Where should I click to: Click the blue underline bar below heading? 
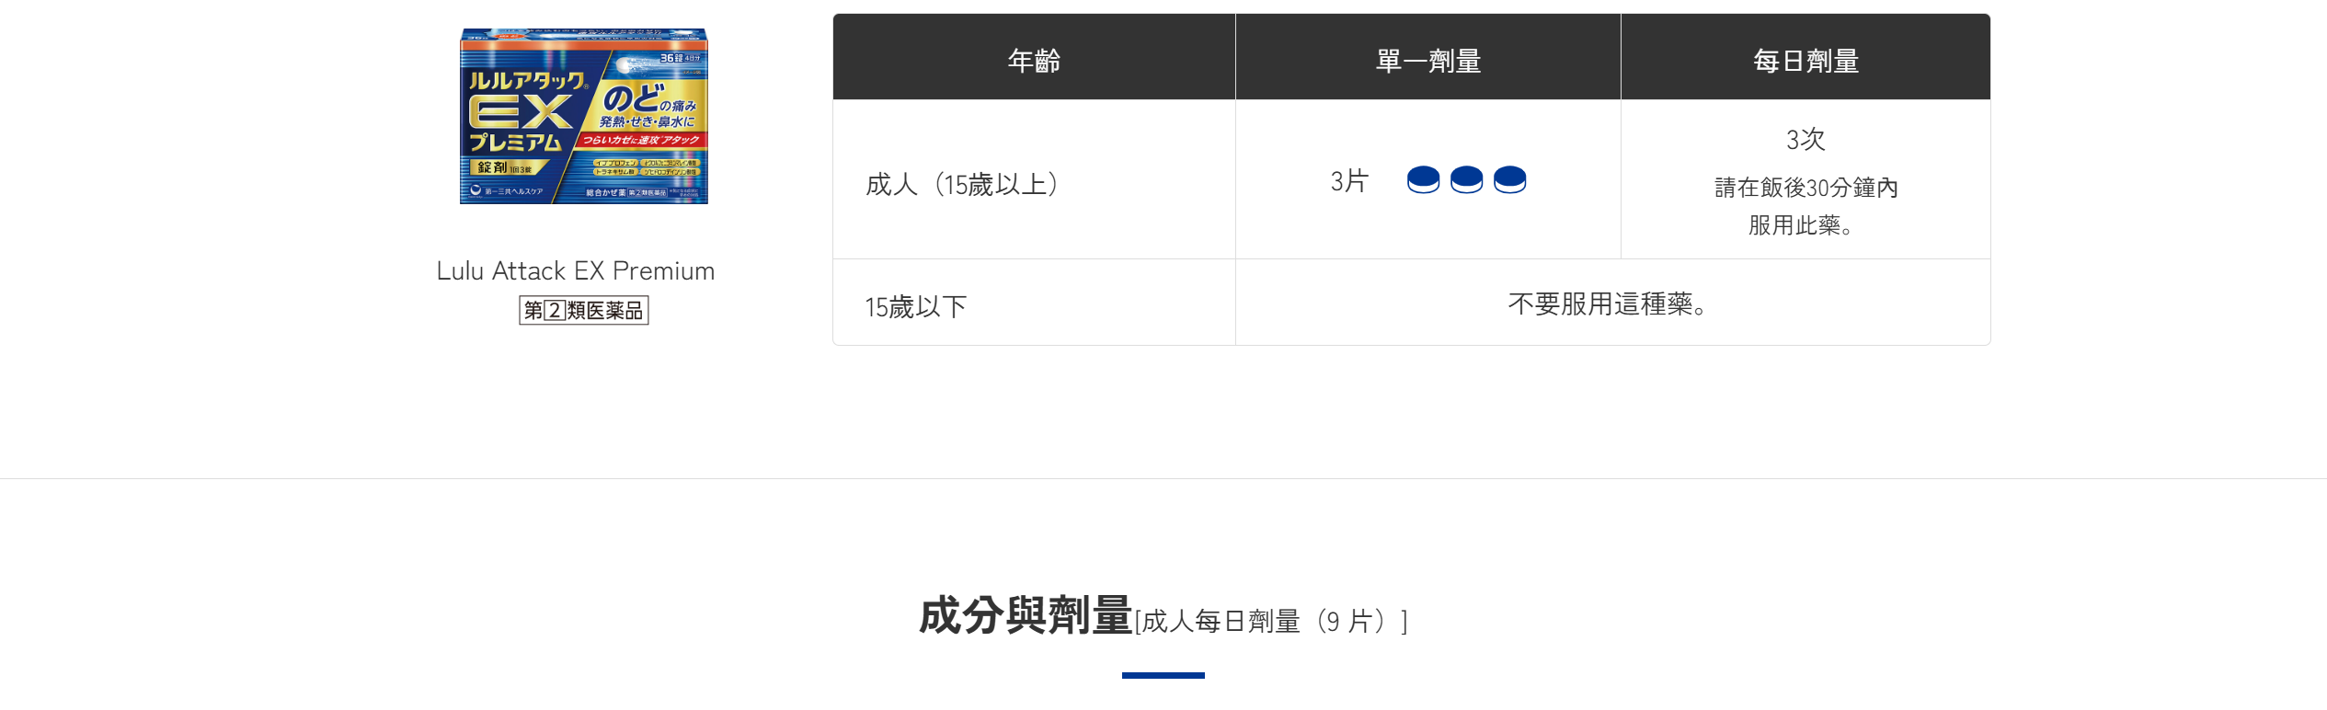click(1163, 675)
